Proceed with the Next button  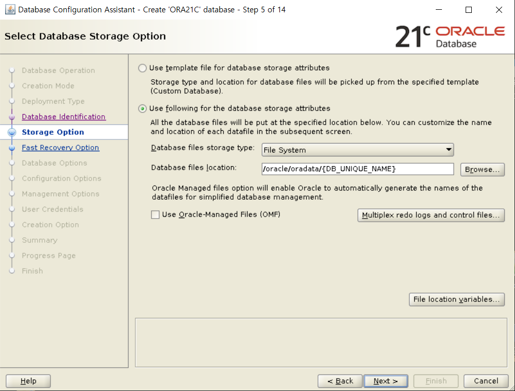pyautogui.click(x=386, y=381)
